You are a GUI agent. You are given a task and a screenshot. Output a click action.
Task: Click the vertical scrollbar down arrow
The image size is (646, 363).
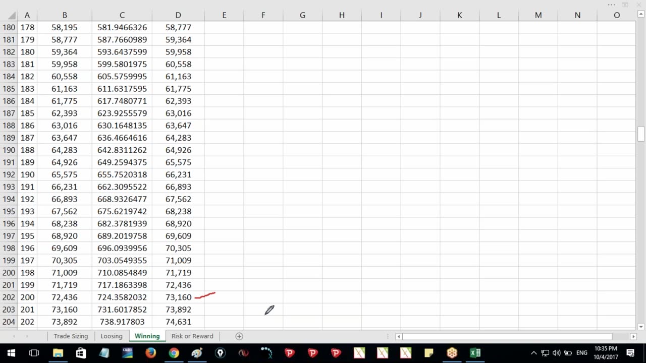click(x=641, y=327)
